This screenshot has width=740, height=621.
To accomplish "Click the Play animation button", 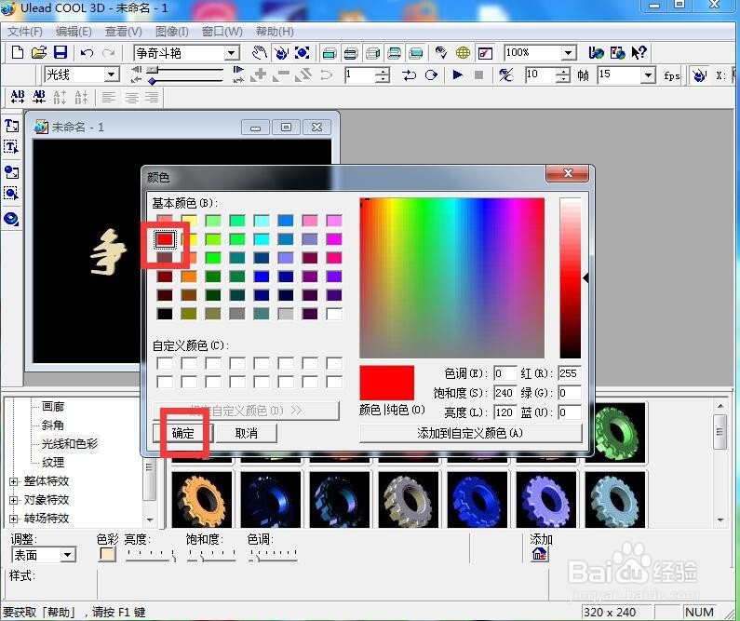I will [457, 74].
